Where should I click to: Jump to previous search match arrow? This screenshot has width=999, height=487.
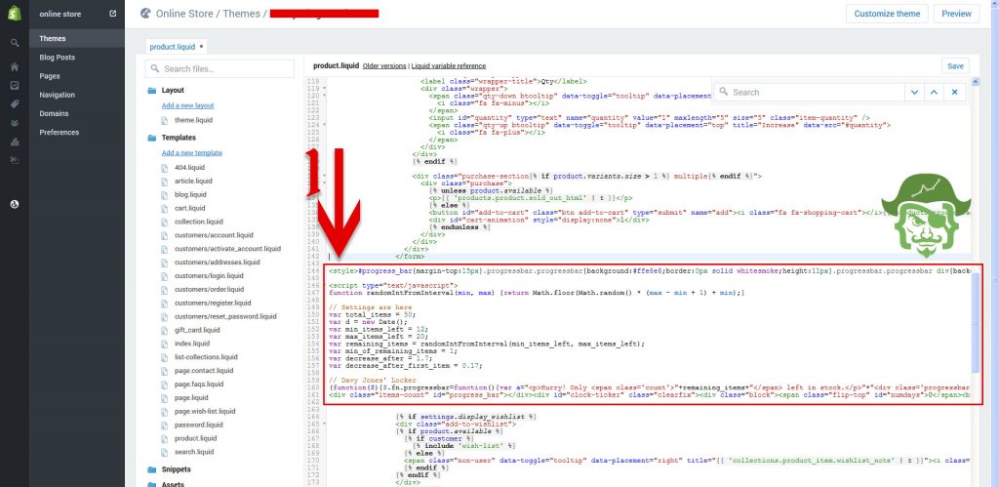tap(934, 92)
